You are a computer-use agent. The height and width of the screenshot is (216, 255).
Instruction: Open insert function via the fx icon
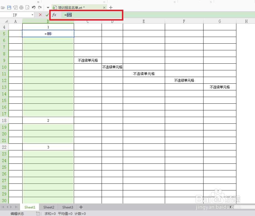point(54,15)
